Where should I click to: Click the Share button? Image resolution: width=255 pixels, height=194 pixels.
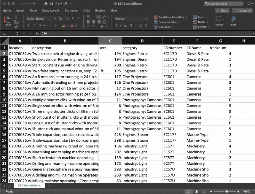[x=222, y=10]
